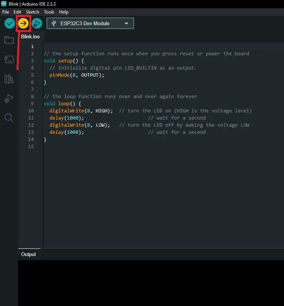Click line number 9 in the gutter

32,103
